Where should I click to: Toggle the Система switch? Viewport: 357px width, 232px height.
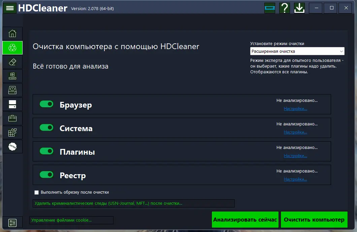coord(46,127)
